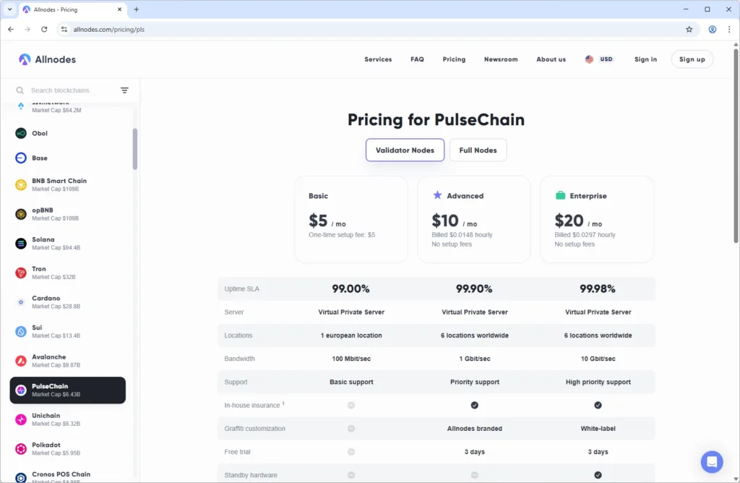Open the FAQ page
740x483 pixels.
pos(417,59)
